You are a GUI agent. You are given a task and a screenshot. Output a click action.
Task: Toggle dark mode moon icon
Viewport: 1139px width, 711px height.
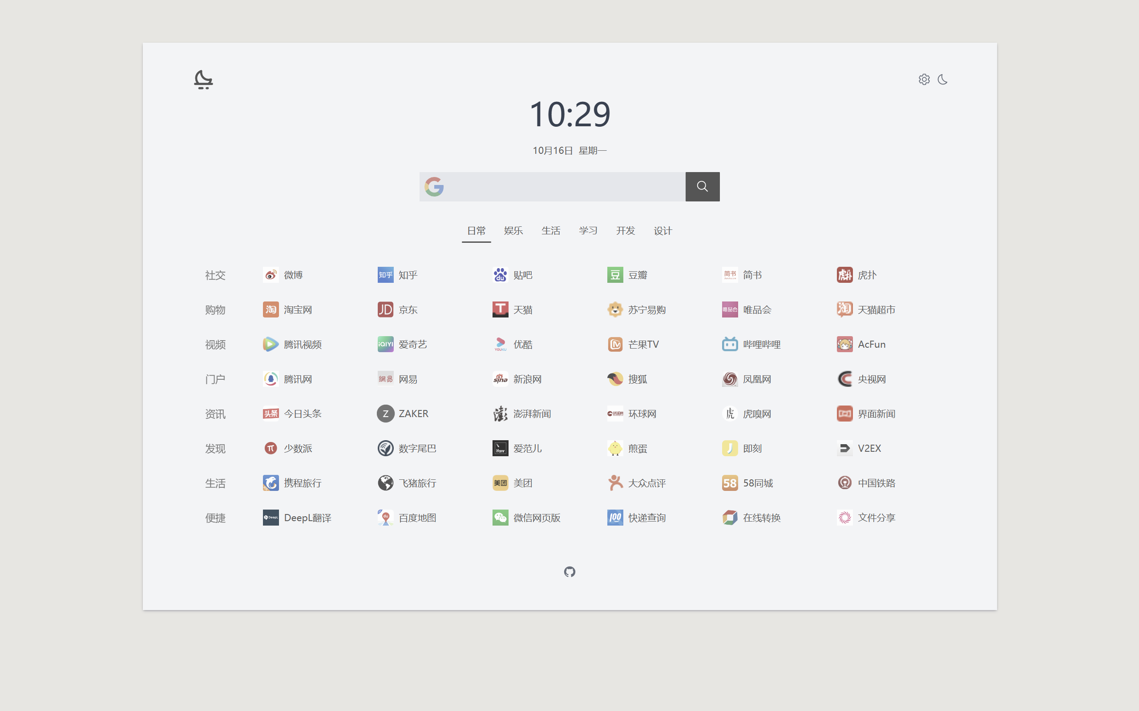tap(942, 80)
